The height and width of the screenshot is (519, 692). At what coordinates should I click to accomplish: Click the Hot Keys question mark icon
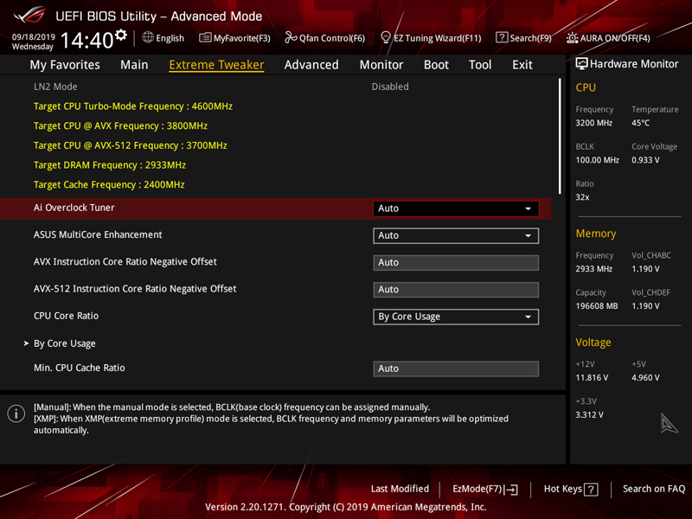point(591,490)
